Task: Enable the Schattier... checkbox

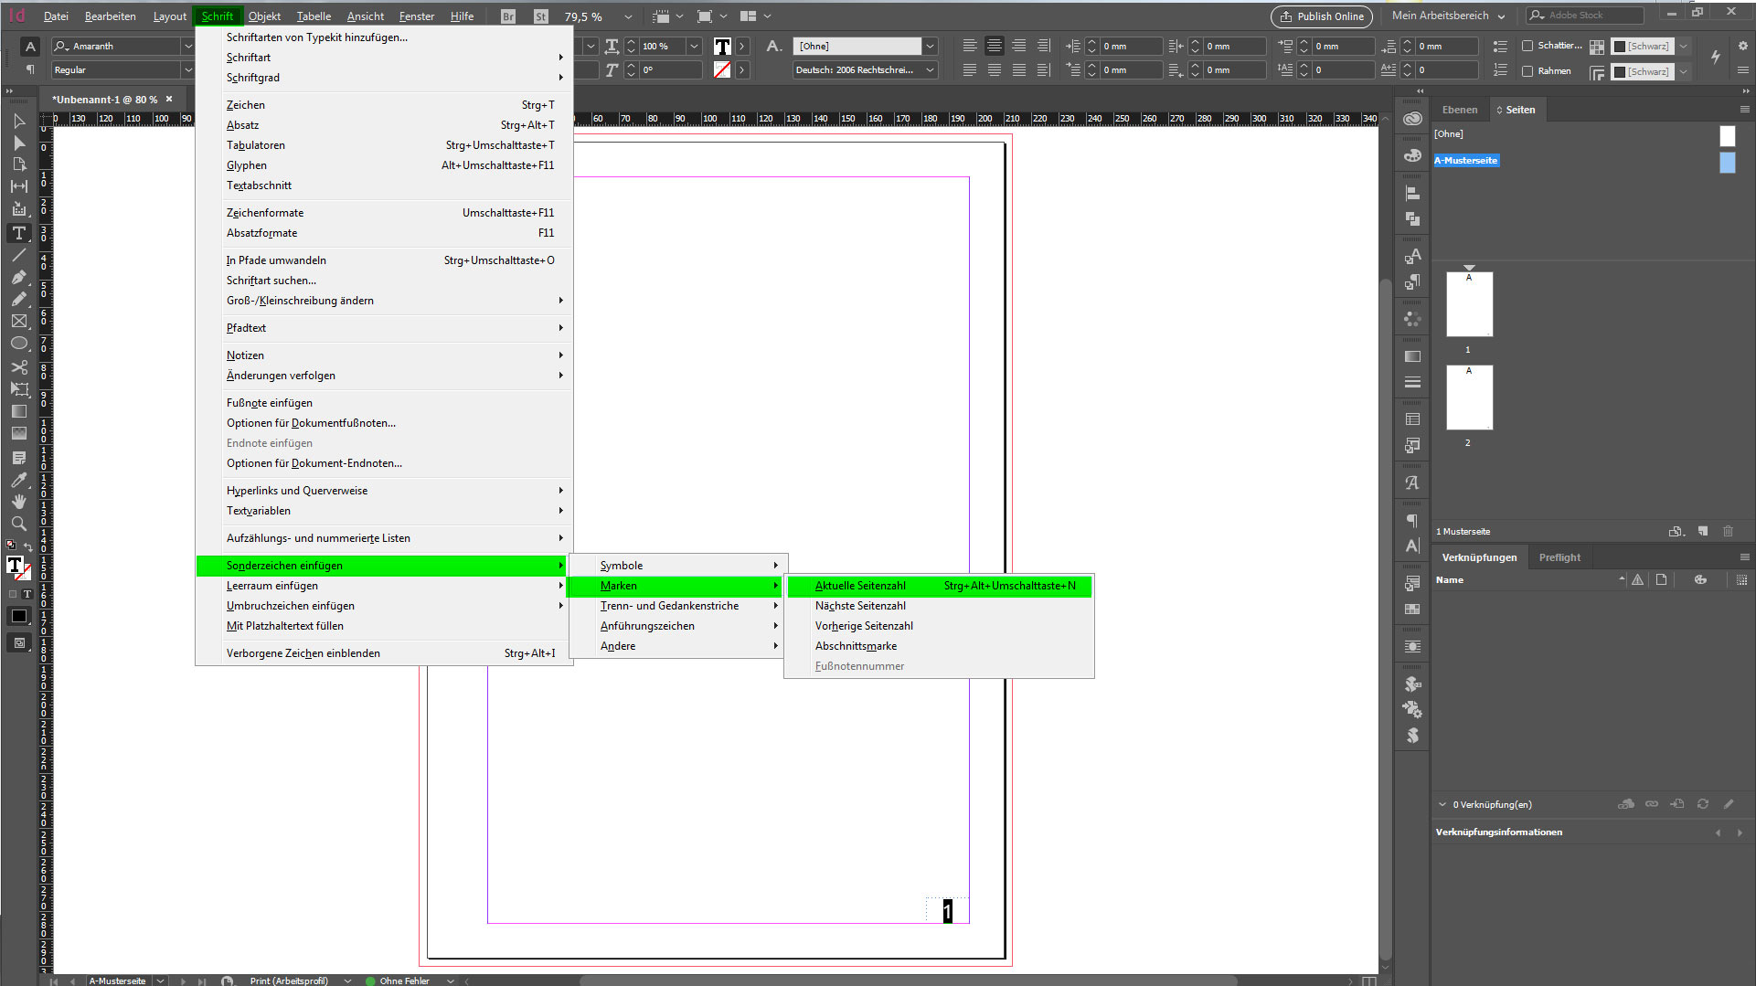Action: click(x=1527, y=46)
